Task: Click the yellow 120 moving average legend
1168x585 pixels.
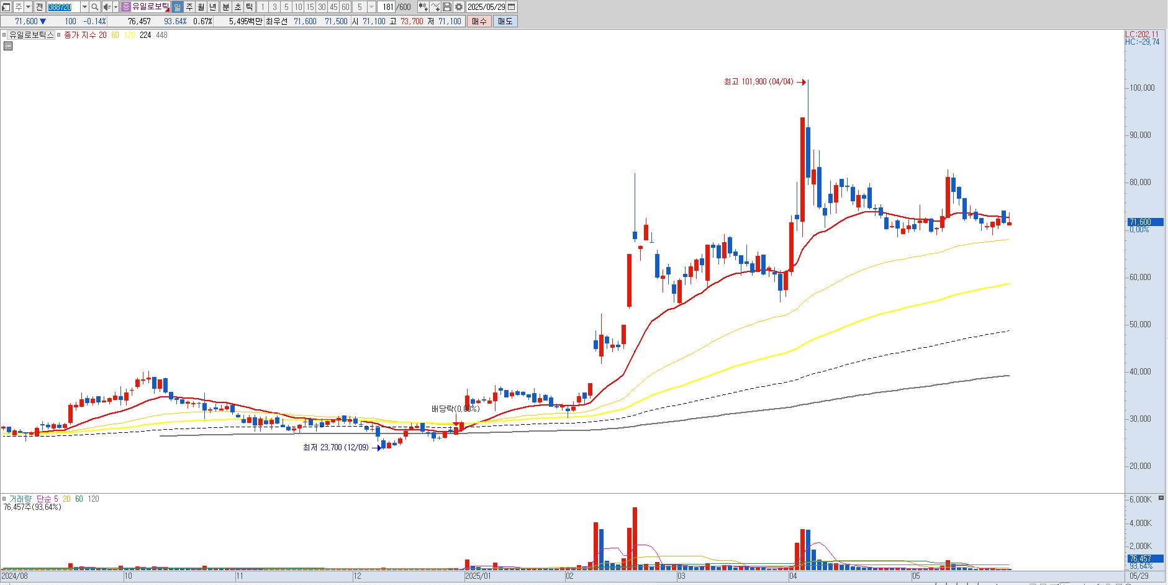Action: pyautogui.click(x=129, y=35)
